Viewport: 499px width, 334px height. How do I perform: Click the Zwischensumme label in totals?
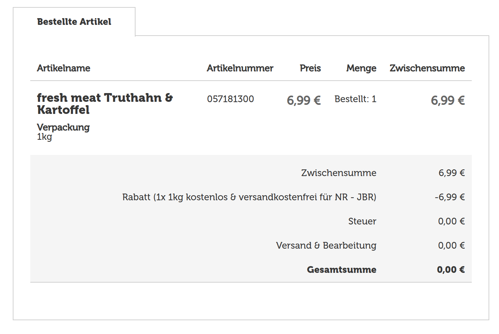coord(339,173)
